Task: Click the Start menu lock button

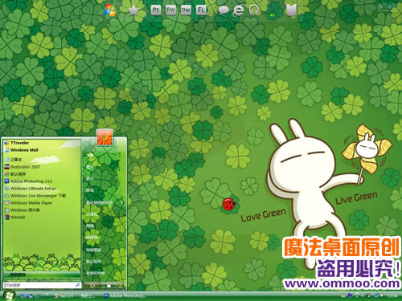Action: coord(109,286)
